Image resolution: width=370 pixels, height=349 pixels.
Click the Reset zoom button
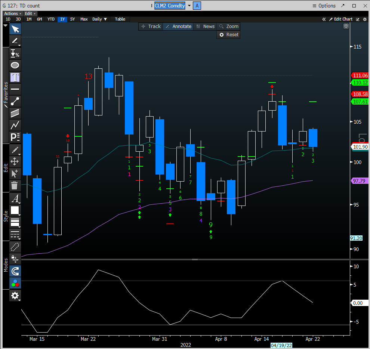(x=229, y=35)
